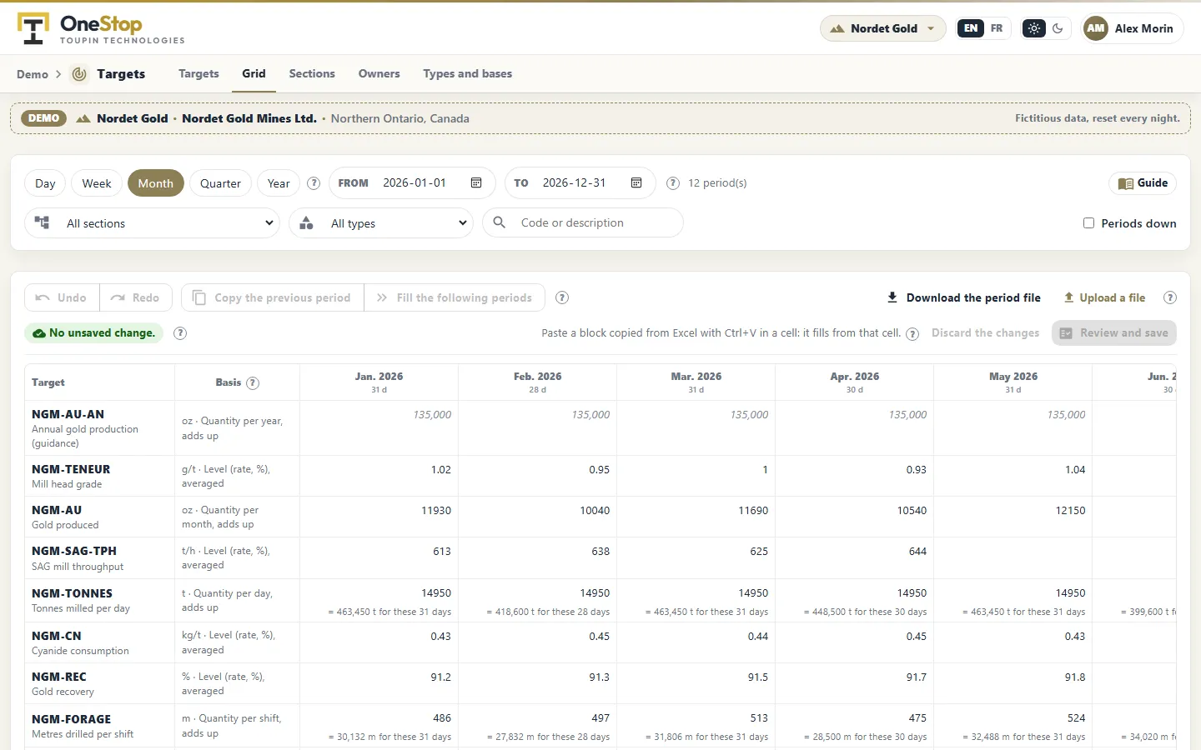Open the Guide button
The image size is (1201, 750).
1143,183
